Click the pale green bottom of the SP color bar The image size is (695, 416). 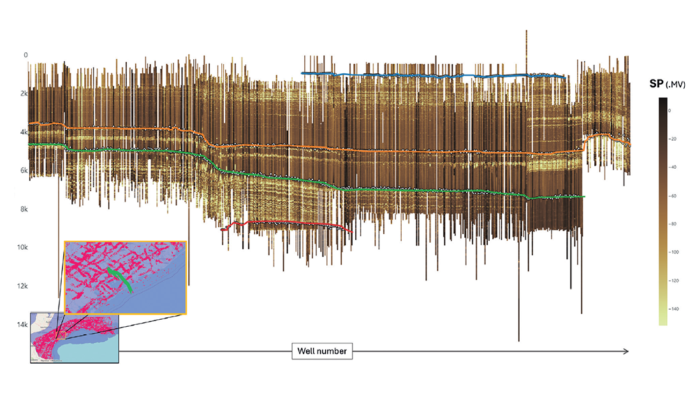pos(664,320)
